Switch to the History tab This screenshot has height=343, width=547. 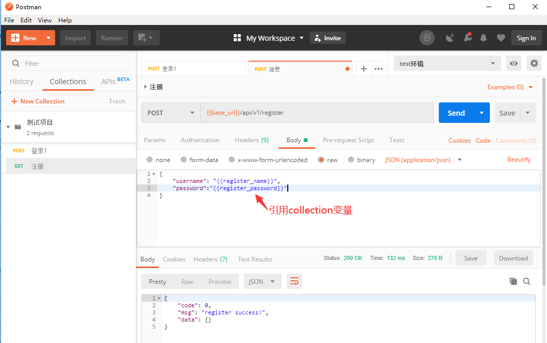(21, 81)
